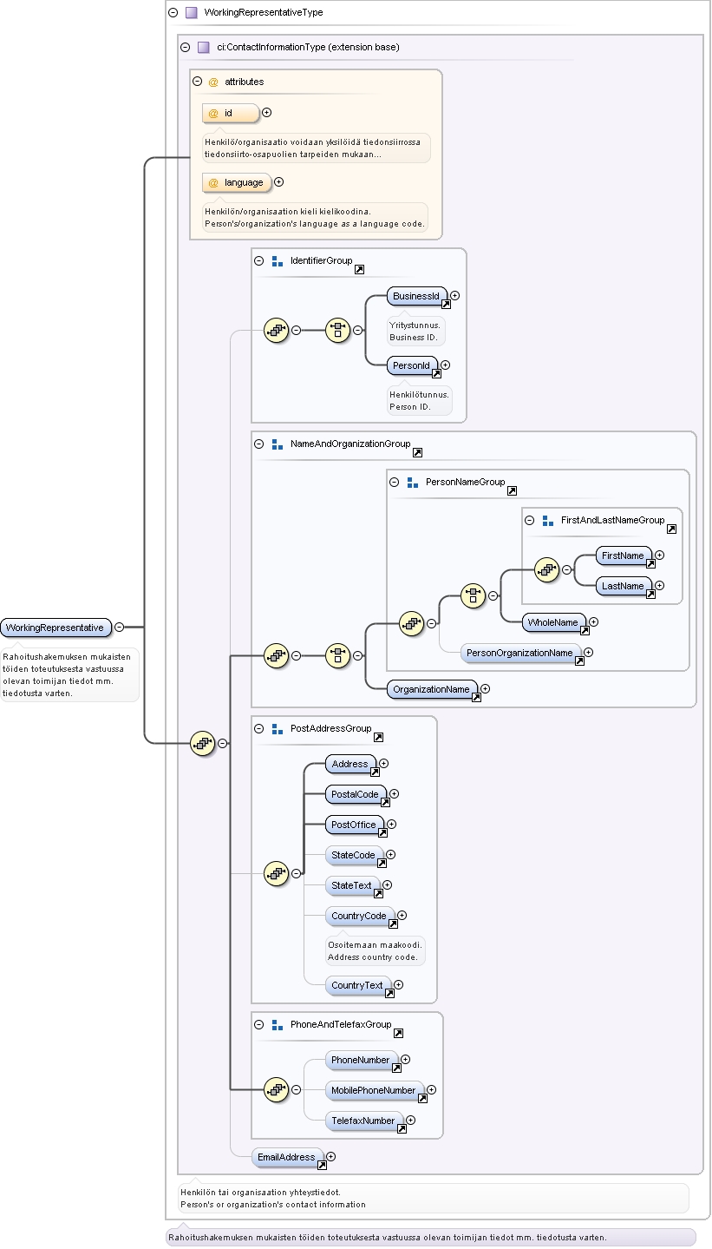Click the PhoneAndTelefaxGroup sequence compositor icon
The height and width of the screenshot is (1249, 712).
[x=277, y=1089]
